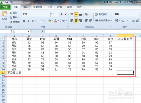Select the 语文 header cell
The width and height of the screenshot is (141, 103).
(29, 39)
